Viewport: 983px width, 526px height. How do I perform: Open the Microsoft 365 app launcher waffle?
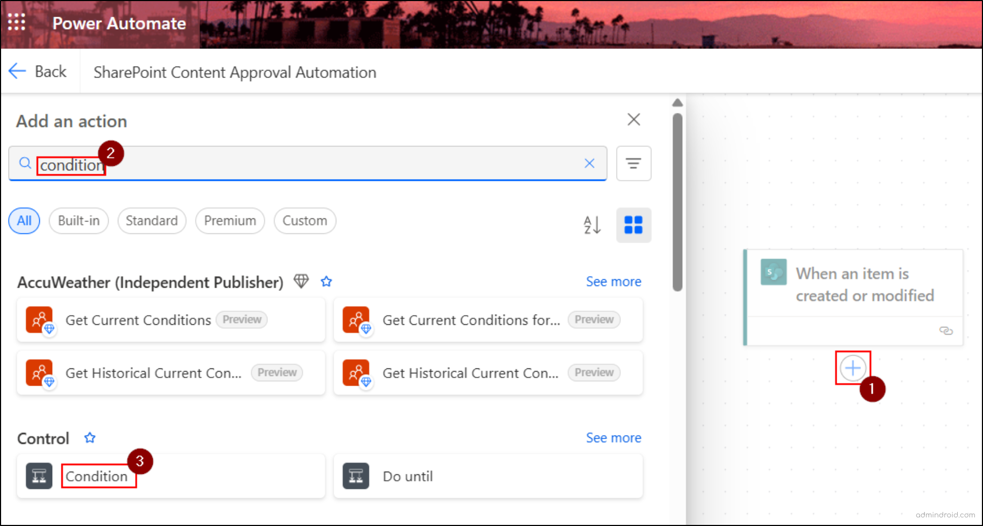[x=16, y=22]
